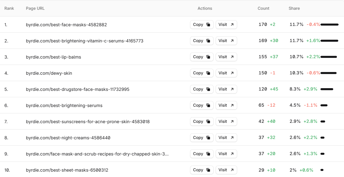344x177 pixels.
Task: Visit the best-brightening-serums page
Action: point(226,105)
